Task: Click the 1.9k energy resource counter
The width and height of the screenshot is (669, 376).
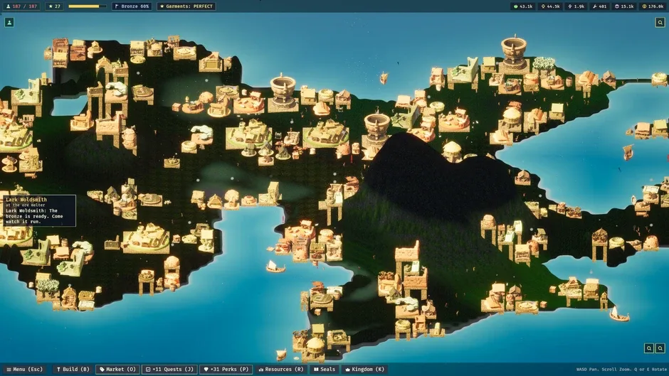Action: click(x=576, y=6)
